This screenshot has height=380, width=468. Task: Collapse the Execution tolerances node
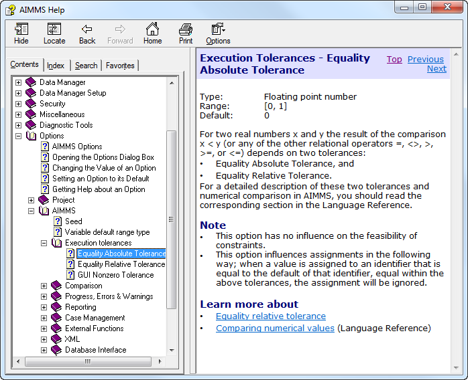pyautogui.click(x=44, y=243)
